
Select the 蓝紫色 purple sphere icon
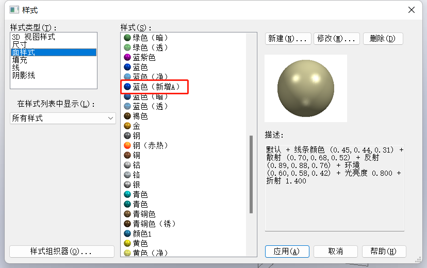127,57
